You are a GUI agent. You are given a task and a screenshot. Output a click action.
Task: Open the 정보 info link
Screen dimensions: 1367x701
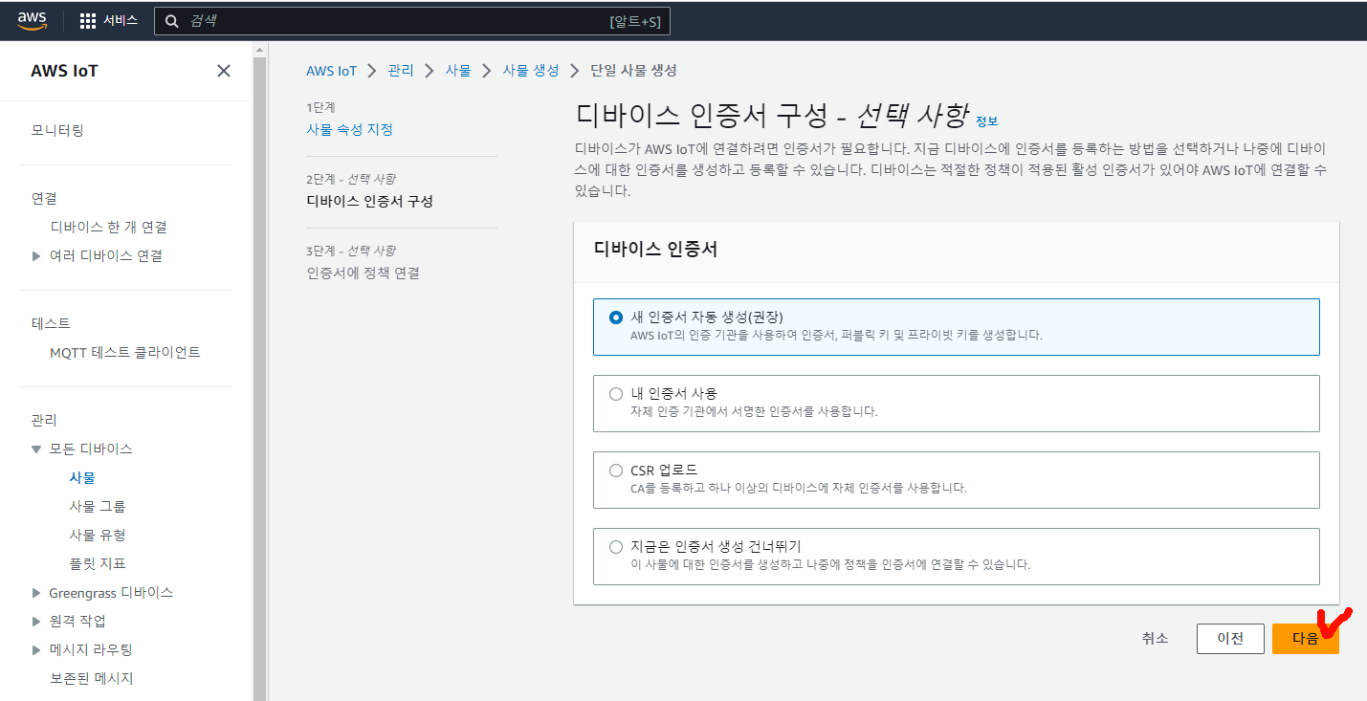[x=986, y=121]
